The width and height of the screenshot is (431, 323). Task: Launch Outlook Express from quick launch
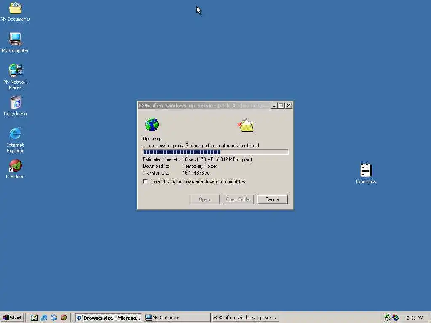click(53, 318)
